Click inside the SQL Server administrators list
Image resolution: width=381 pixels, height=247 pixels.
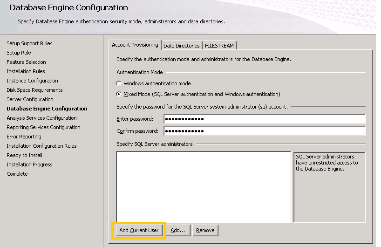tap(204, 187)
